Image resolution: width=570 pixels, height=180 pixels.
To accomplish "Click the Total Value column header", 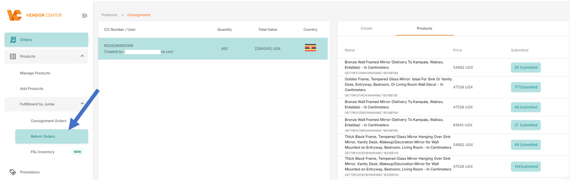I will [x=268, y=29].
